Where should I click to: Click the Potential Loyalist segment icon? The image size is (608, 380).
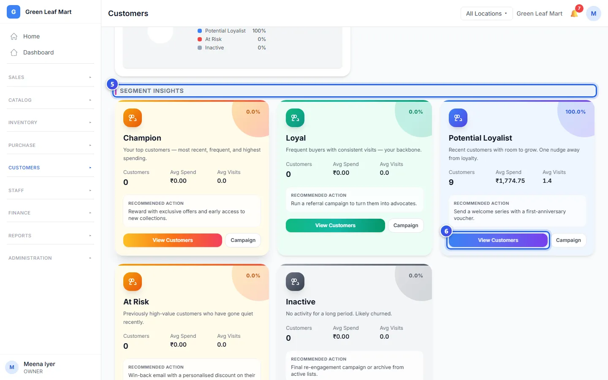(458, 118)
